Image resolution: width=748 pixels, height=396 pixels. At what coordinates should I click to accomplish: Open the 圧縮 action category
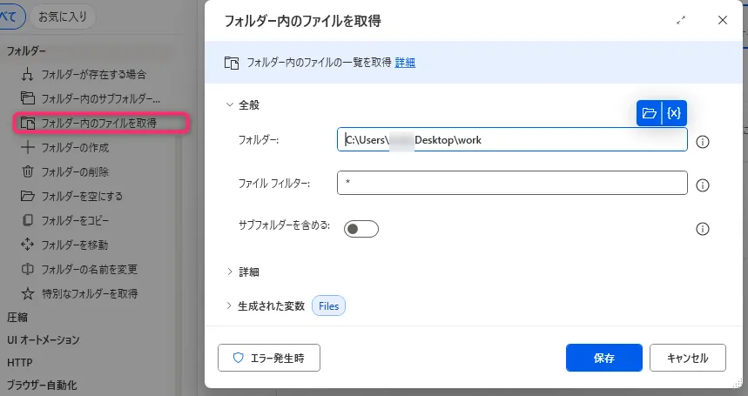click(x=17, y=317)
